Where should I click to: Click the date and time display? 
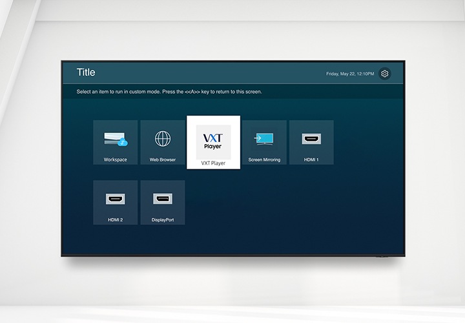pos(349,74)
